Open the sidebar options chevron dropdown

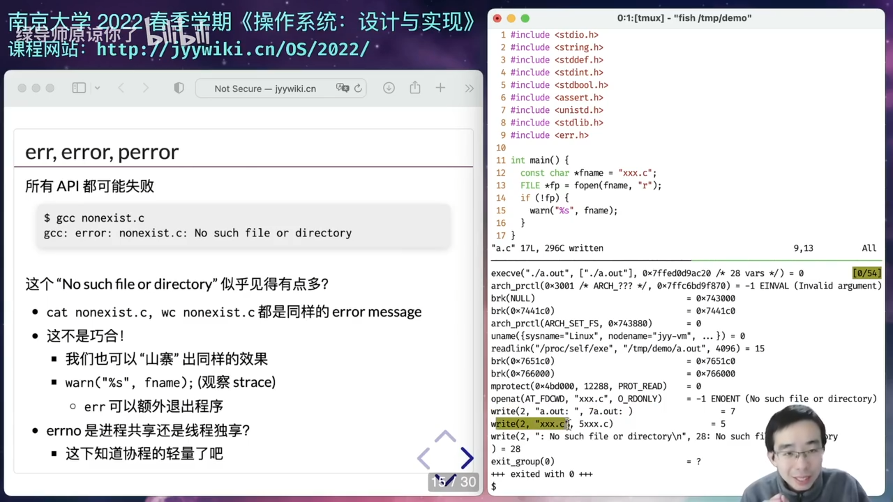coord(97,88)
